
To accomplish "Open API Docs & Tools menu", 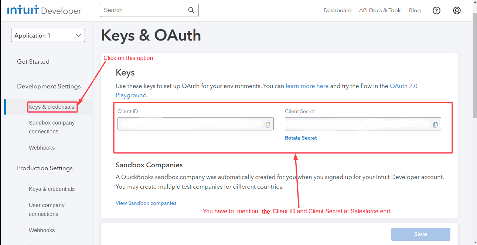I will (x=380, y=10).
